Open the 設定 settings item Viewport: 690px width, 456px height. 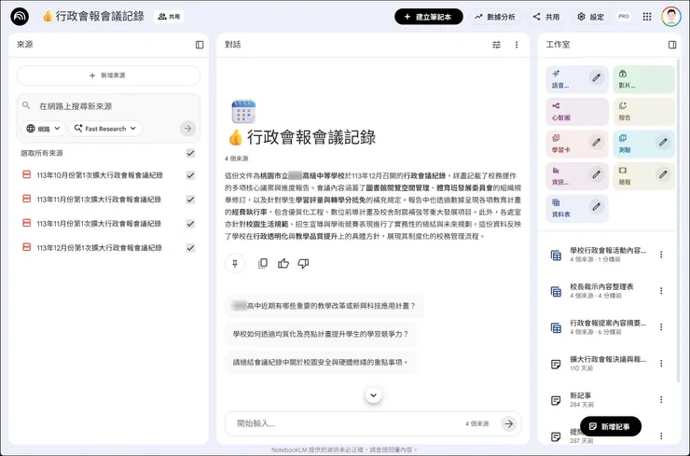click(x=591, y=17)
